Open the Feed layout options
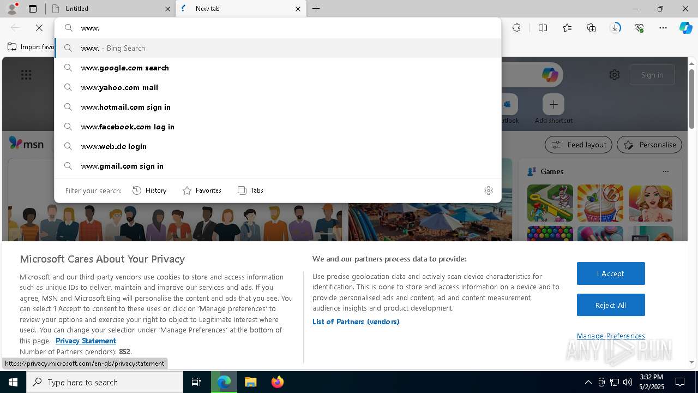The width and height of the screenshot is (698, 393). tap(578, 145)
